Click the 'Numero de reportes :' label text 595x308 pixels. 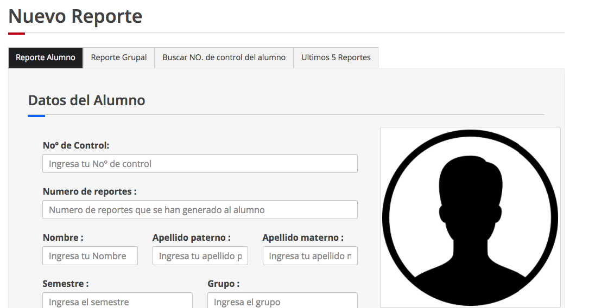[x=90, y=191]
